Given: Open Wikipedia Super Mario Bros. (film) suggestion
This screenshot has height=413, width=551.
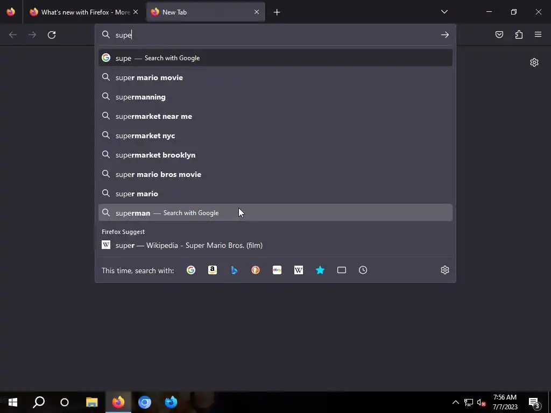Looking at the screenshot, I should (275, 245).
